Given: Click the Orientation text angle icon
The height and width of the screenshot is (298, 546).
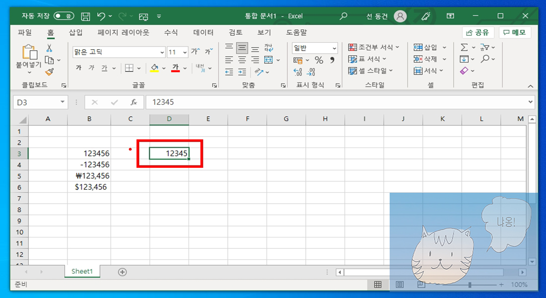Looking at the screenshot, I should click(259, 72).
